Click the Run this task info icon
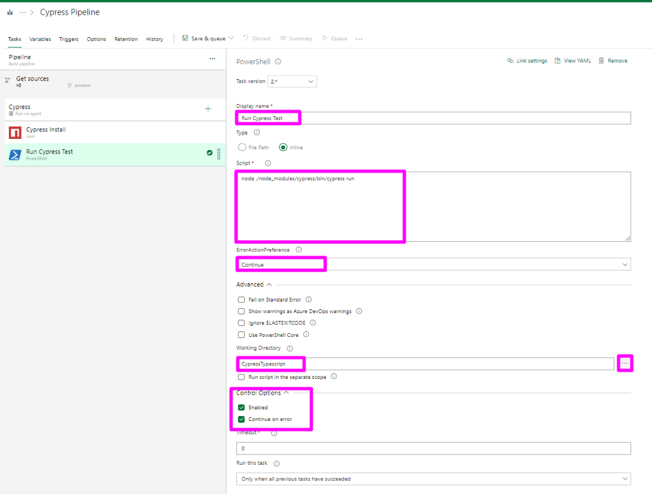The image size is (652, 494). point(277,464)
